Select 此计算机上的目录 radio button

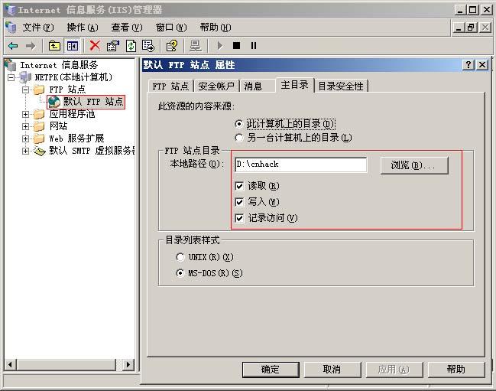(x=239, y=123)
